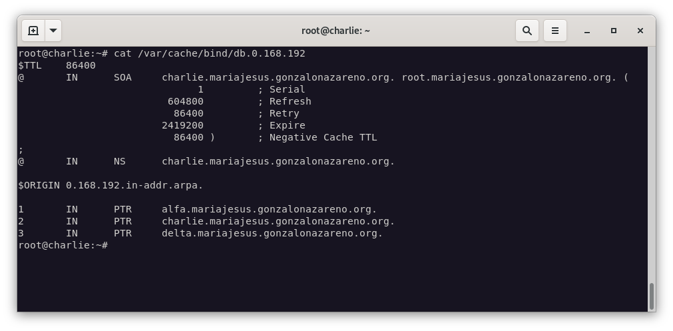Click the Expire value 2419200

182,125
